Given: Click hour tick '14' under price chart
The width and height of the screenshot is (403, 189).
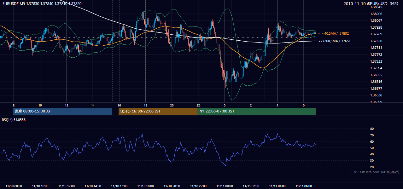Looking at the screenshot, I should pyautogui.click(x=93, y=105).
